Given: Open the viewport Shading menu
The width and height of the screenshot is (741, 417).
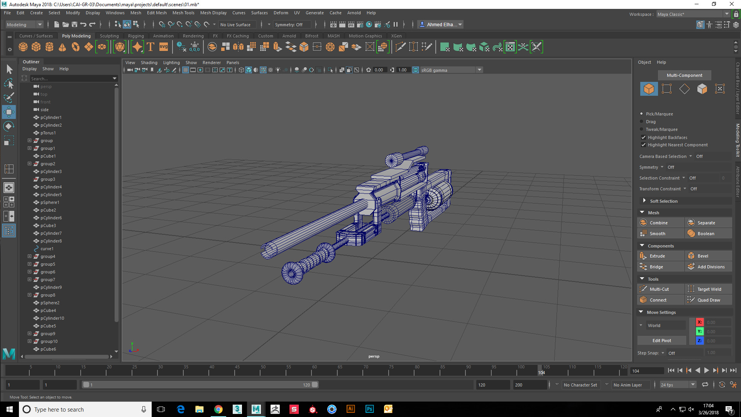Looking at the screenshot, I should (149, 63).
